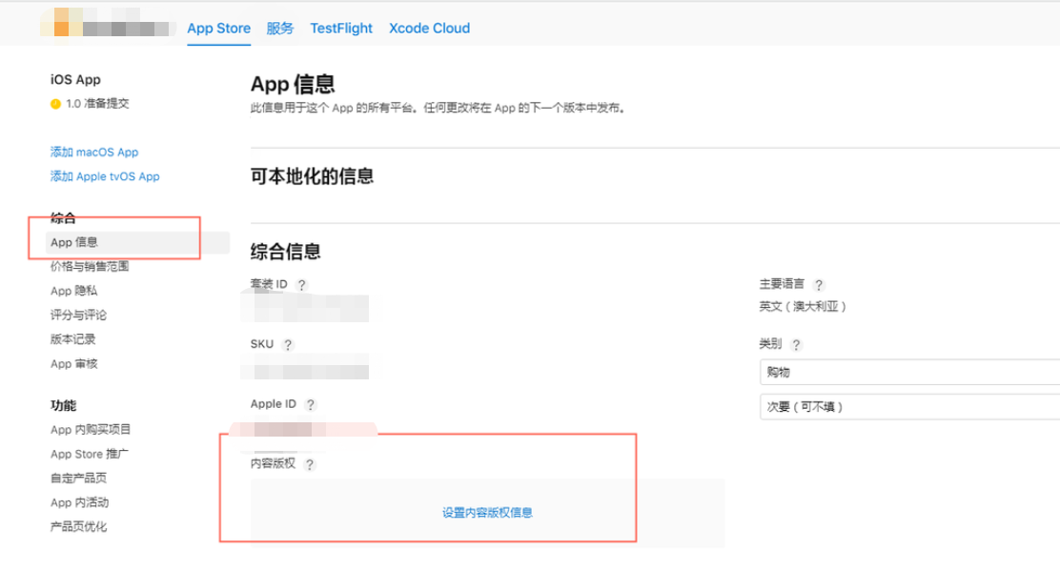Open App 内活动 in the sidebar
1060x571 pixels.
pyautogui.click(x=79, y=502)
